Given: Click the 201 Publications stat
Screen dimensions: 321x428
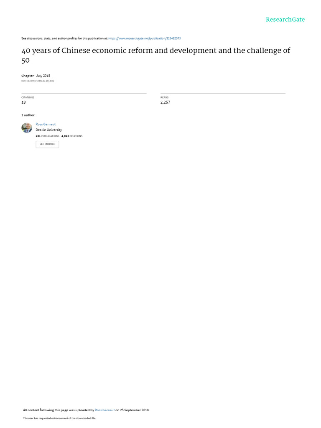Looking at the screenshot, I should point(47,136).
